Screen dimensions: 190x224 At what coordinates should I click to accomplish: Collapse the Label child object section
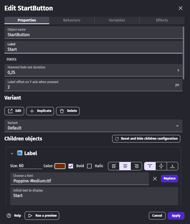(12, 154)
